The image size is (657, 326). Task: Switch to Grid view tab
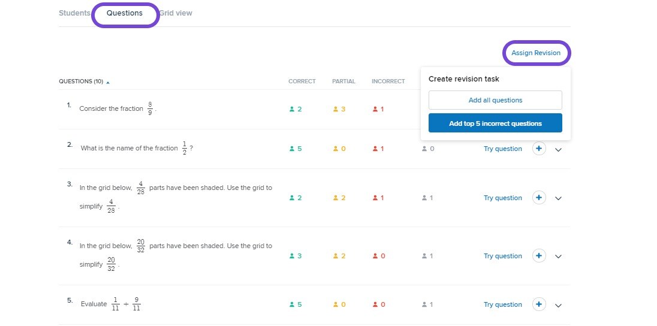[x=176, y=13]
